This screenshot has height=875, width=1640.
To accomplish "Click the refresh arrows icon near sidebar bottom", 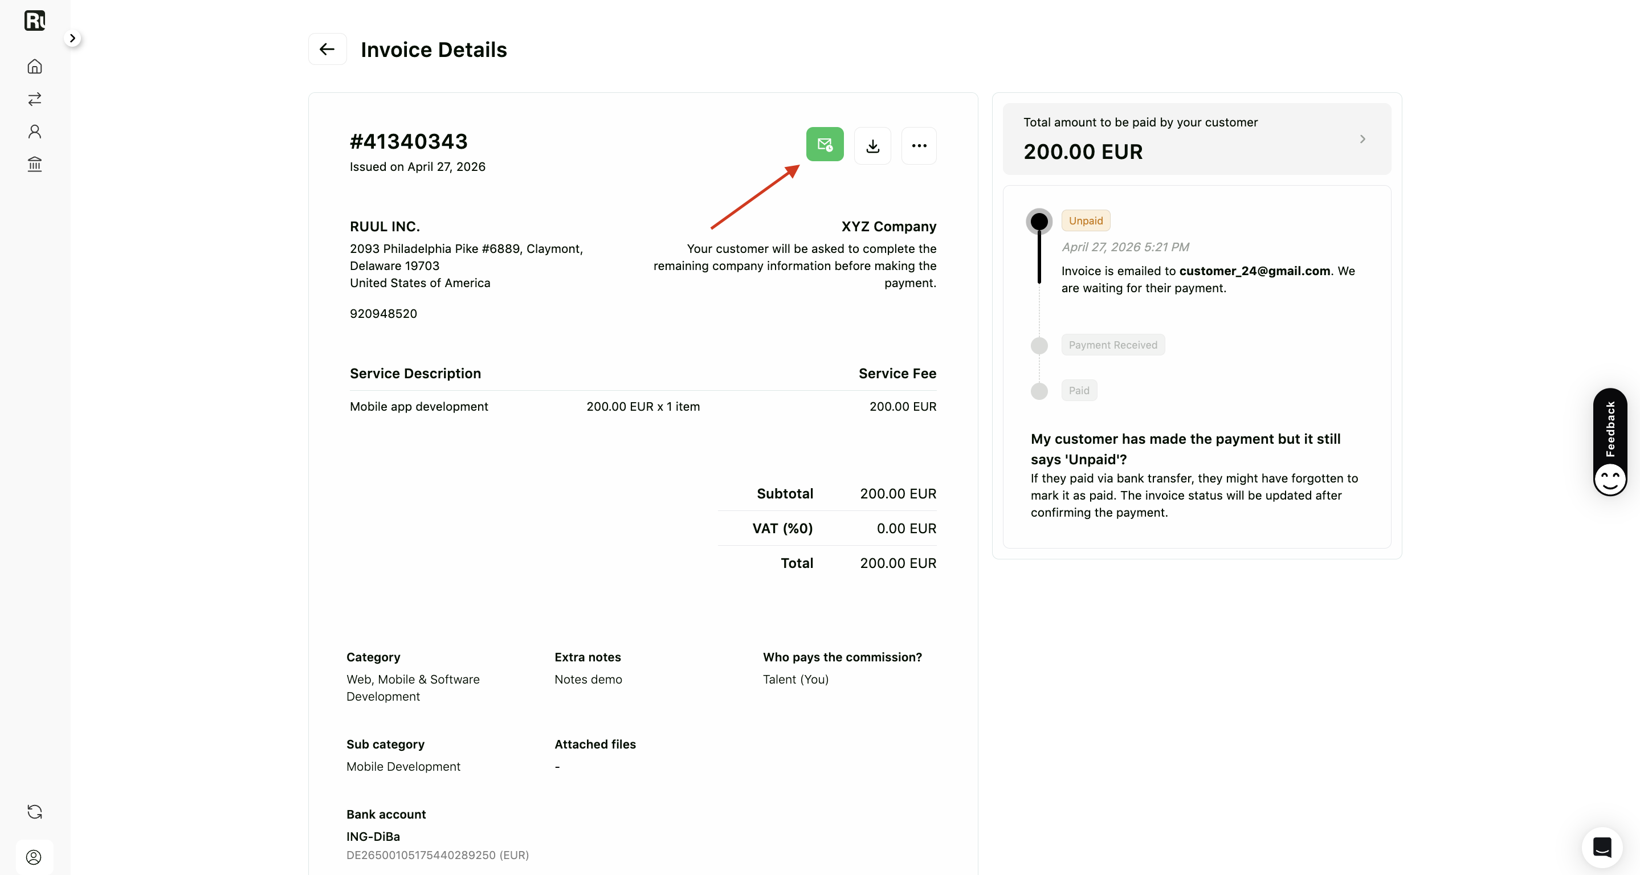I will click(35, 811).
